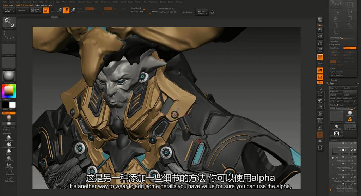Collapse the Subtool section
Viewport: 361px width, 196px height.
(x=334, y=140)
